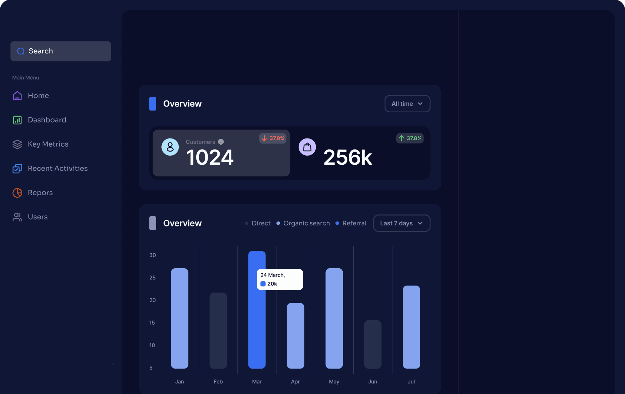
Task: Click the 30 y-axis label
Action: pyautogui.click(x=153, y=255)
